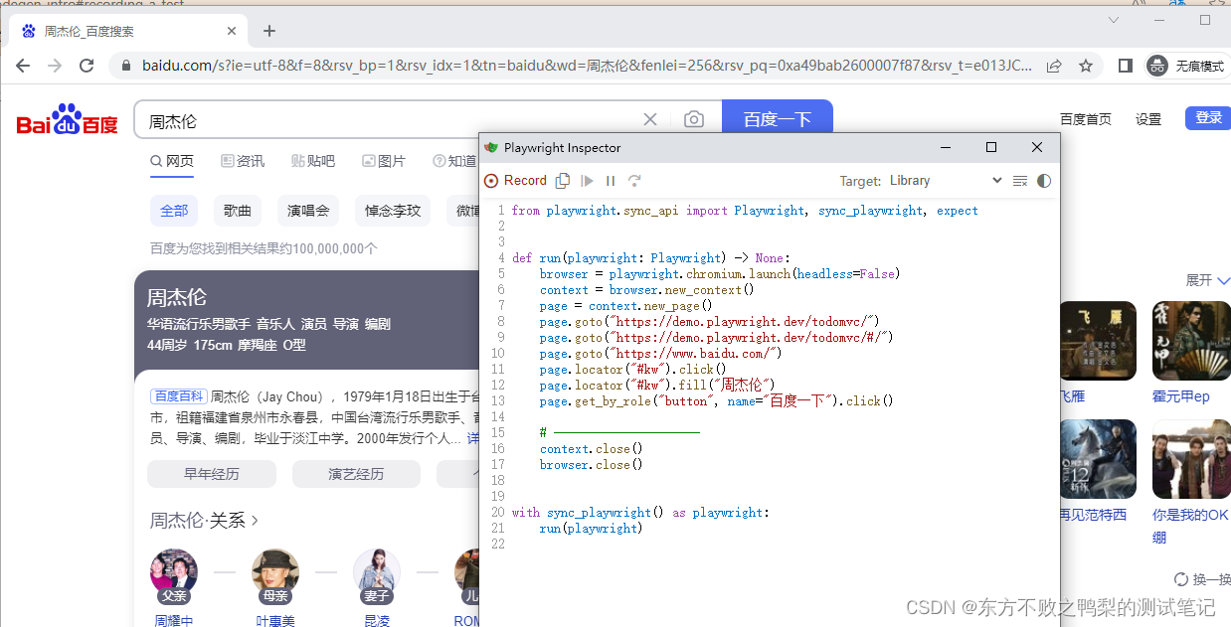Image resolution: width=1231 pixels, height=627 pixels.
Task: Click the 百度百科 tag label
Action: pyautogui.click(x=179, y=396)
